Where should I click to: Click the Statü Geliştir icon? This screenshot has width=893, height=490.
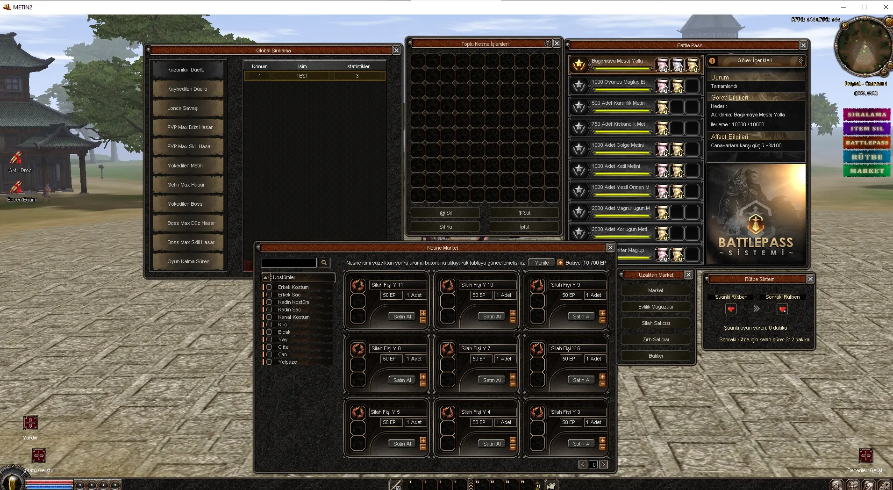coord(39,455)
